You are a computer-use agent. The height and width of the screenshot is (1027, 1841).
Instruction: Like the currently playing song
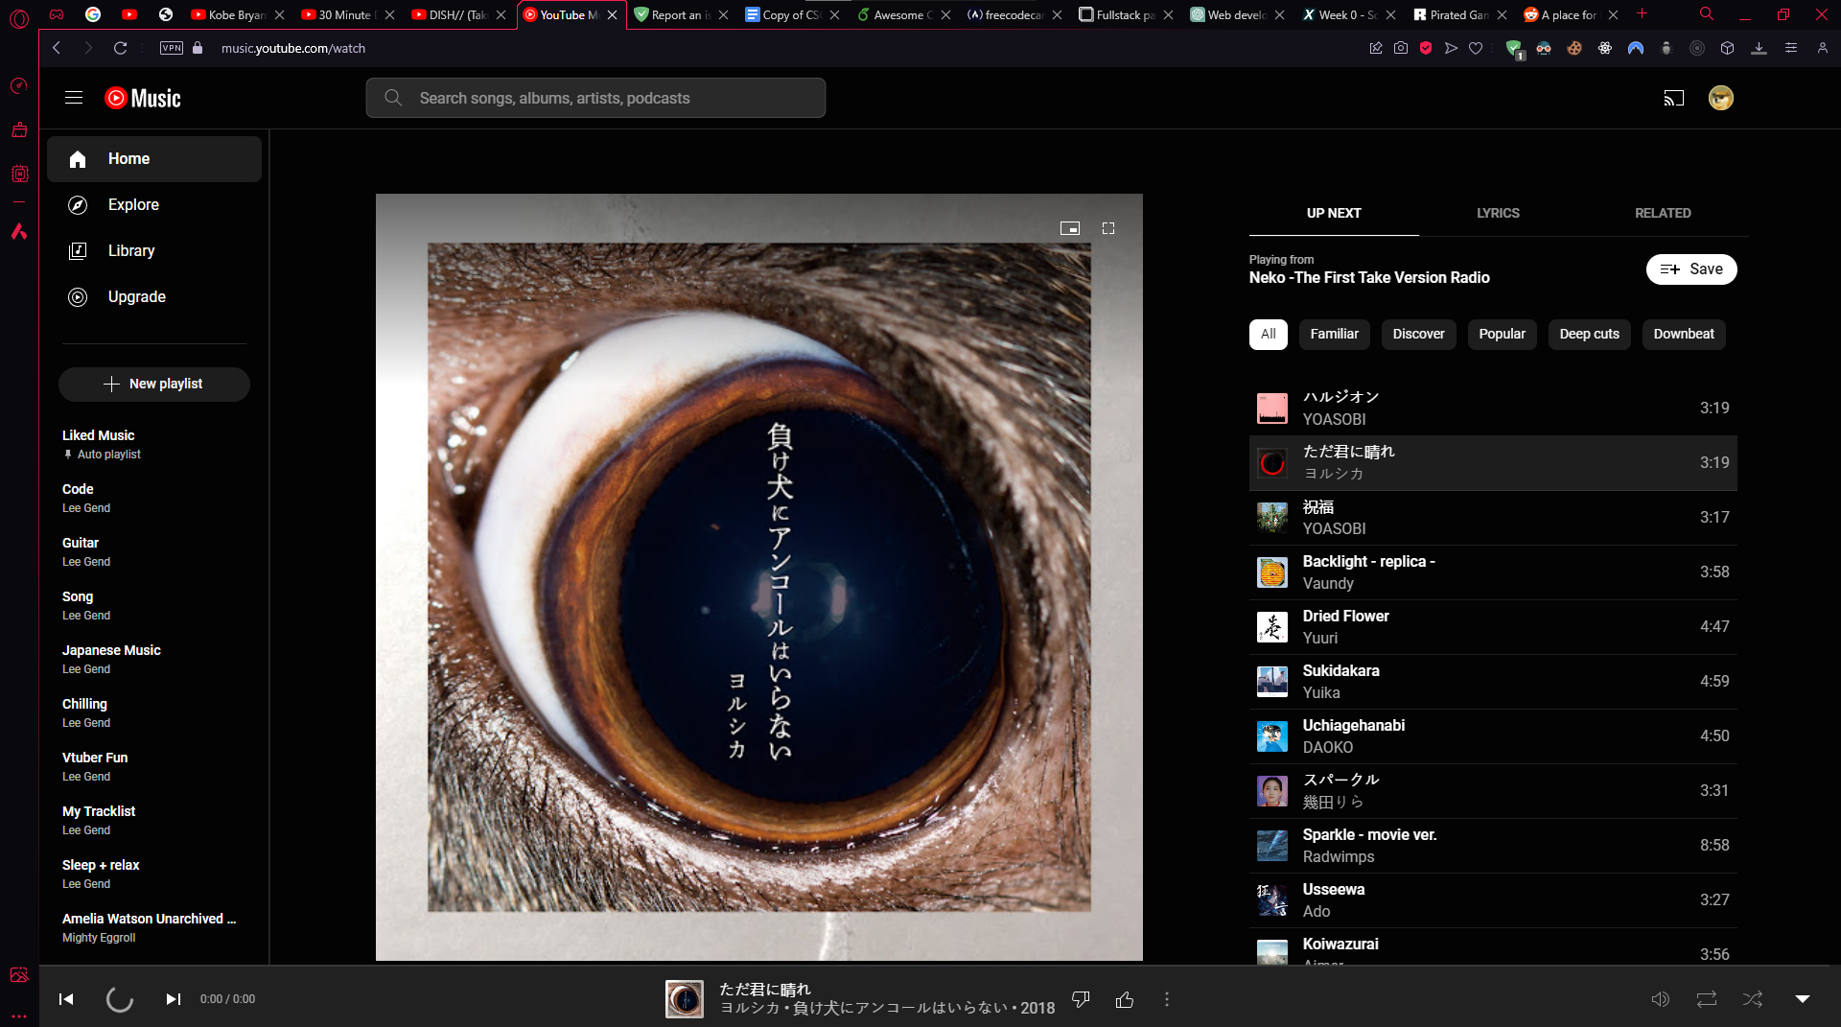coord(1124,998)
